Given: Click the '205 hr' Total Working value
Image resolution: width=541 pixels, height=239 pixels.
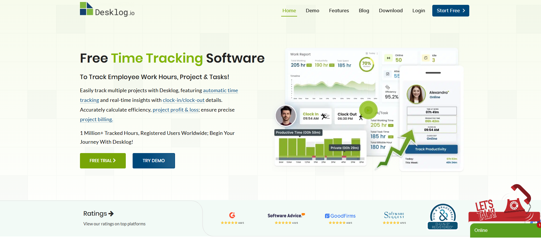Looking at the screenshot, I should tap(298, 65).
